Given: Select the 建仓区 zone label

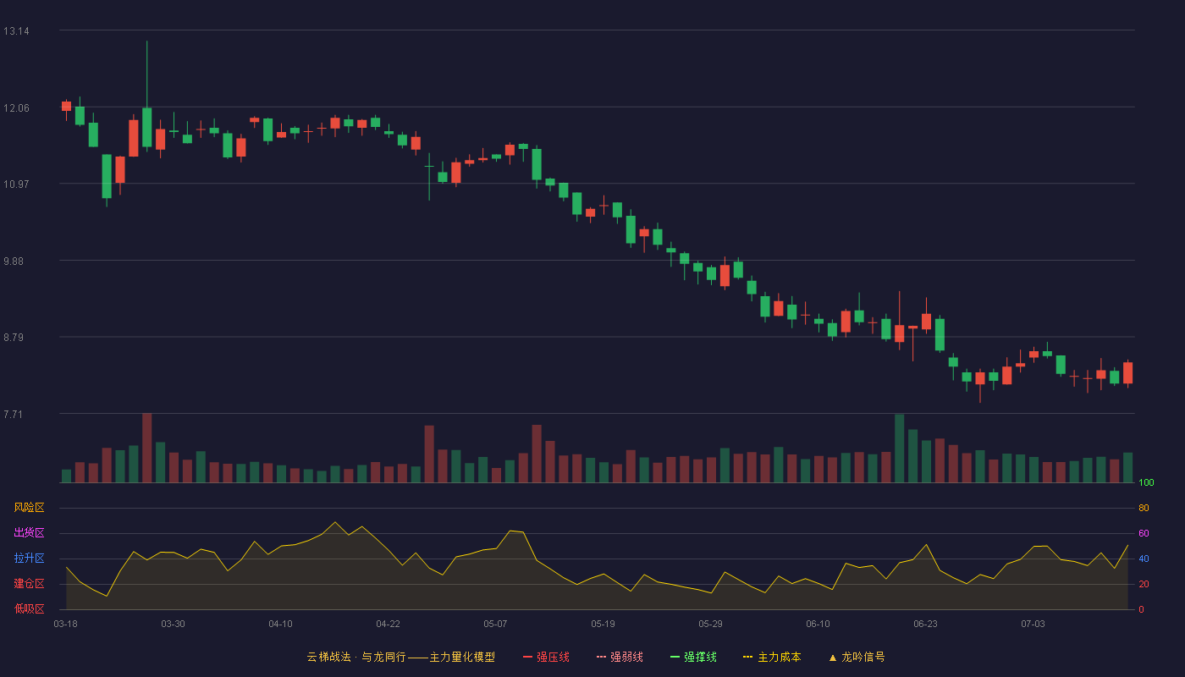Looking at the screenshot, I should click(29, 584).
